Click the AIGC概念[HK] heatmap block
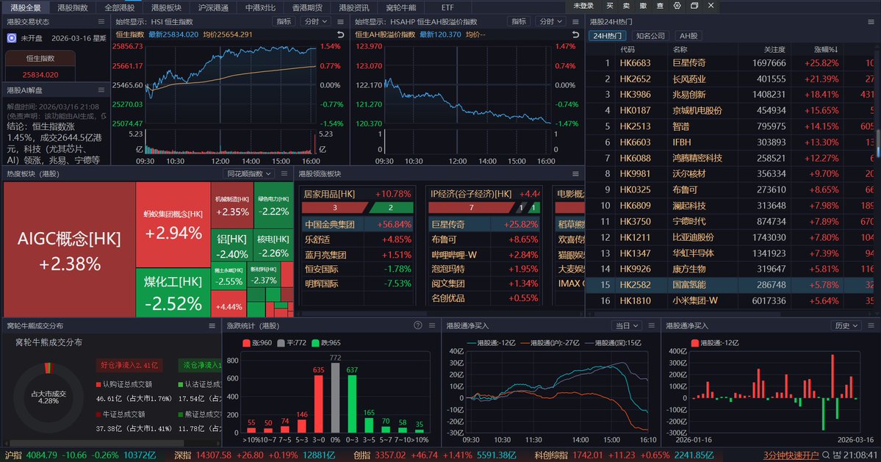The image size is (881, 462). pyautogui.click(x=69, y=250)
